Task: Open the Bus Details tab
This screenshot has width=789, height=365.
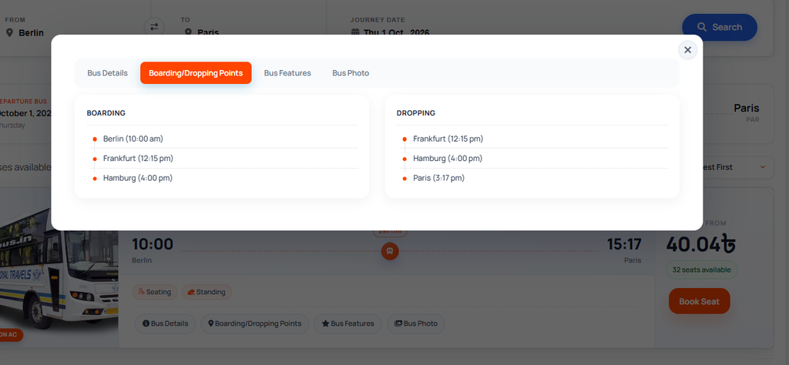Action: tap(107, 73)
